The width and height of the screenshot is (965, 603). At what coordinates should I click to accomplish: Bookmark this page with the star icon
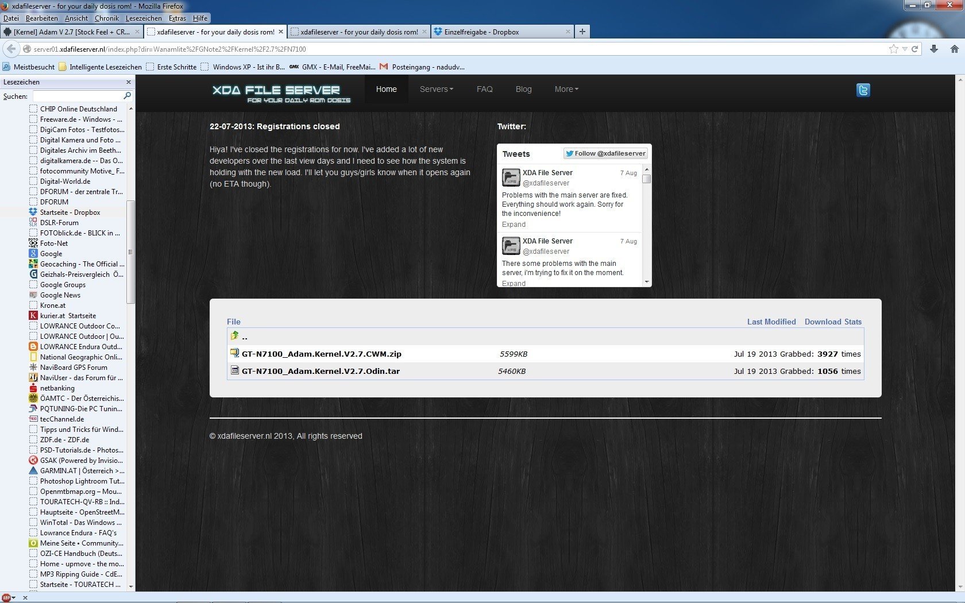pos(893,49)
